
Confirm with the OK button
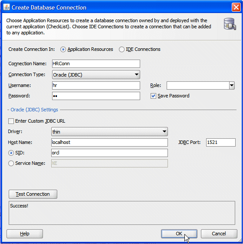[179, 234]
